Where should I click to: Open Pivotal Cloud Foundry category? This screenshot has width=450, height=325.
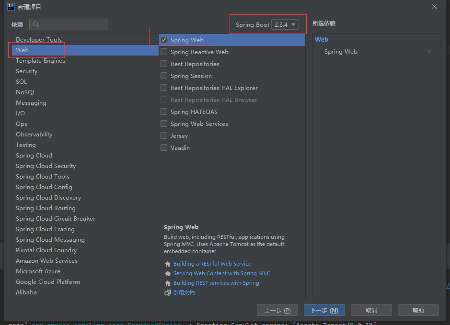pos(85,250)
